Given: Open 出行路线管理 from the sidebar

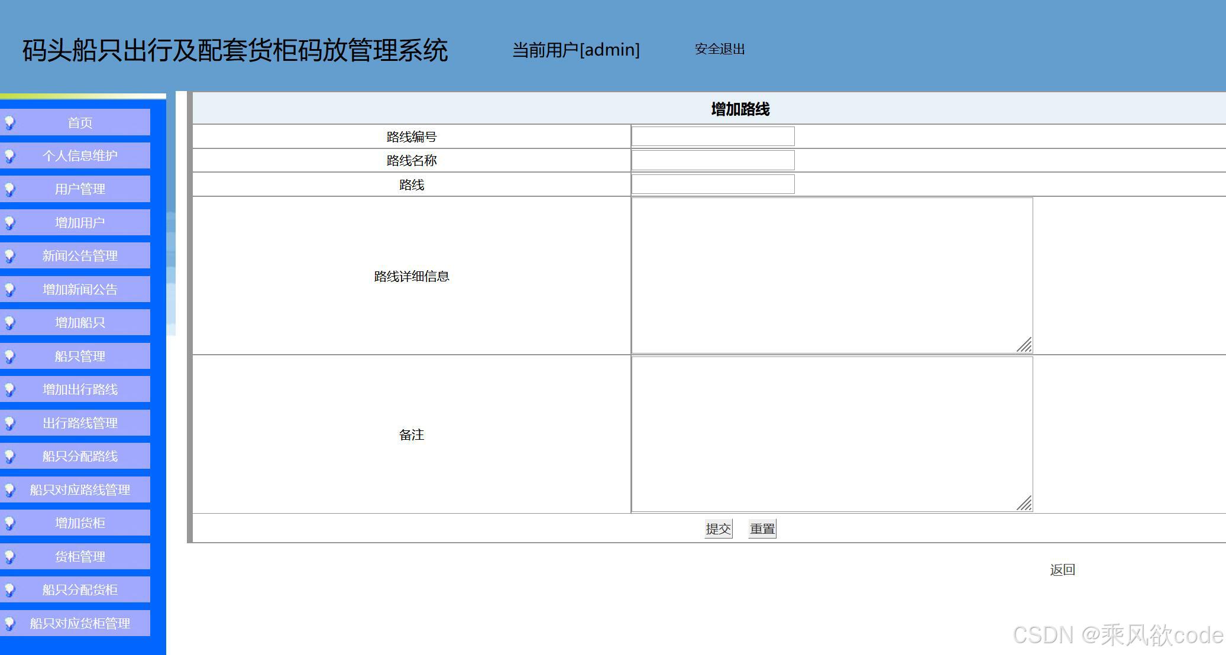Looking at the screenshot, I should click(x=80, y=423).
